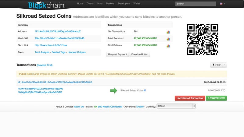Open the Developers menu
244x137 pixels.
(124, 3)
